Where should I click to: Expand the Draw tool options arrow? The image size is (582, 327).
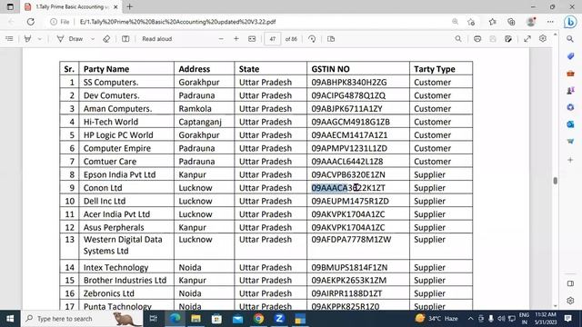coord(93,38)
